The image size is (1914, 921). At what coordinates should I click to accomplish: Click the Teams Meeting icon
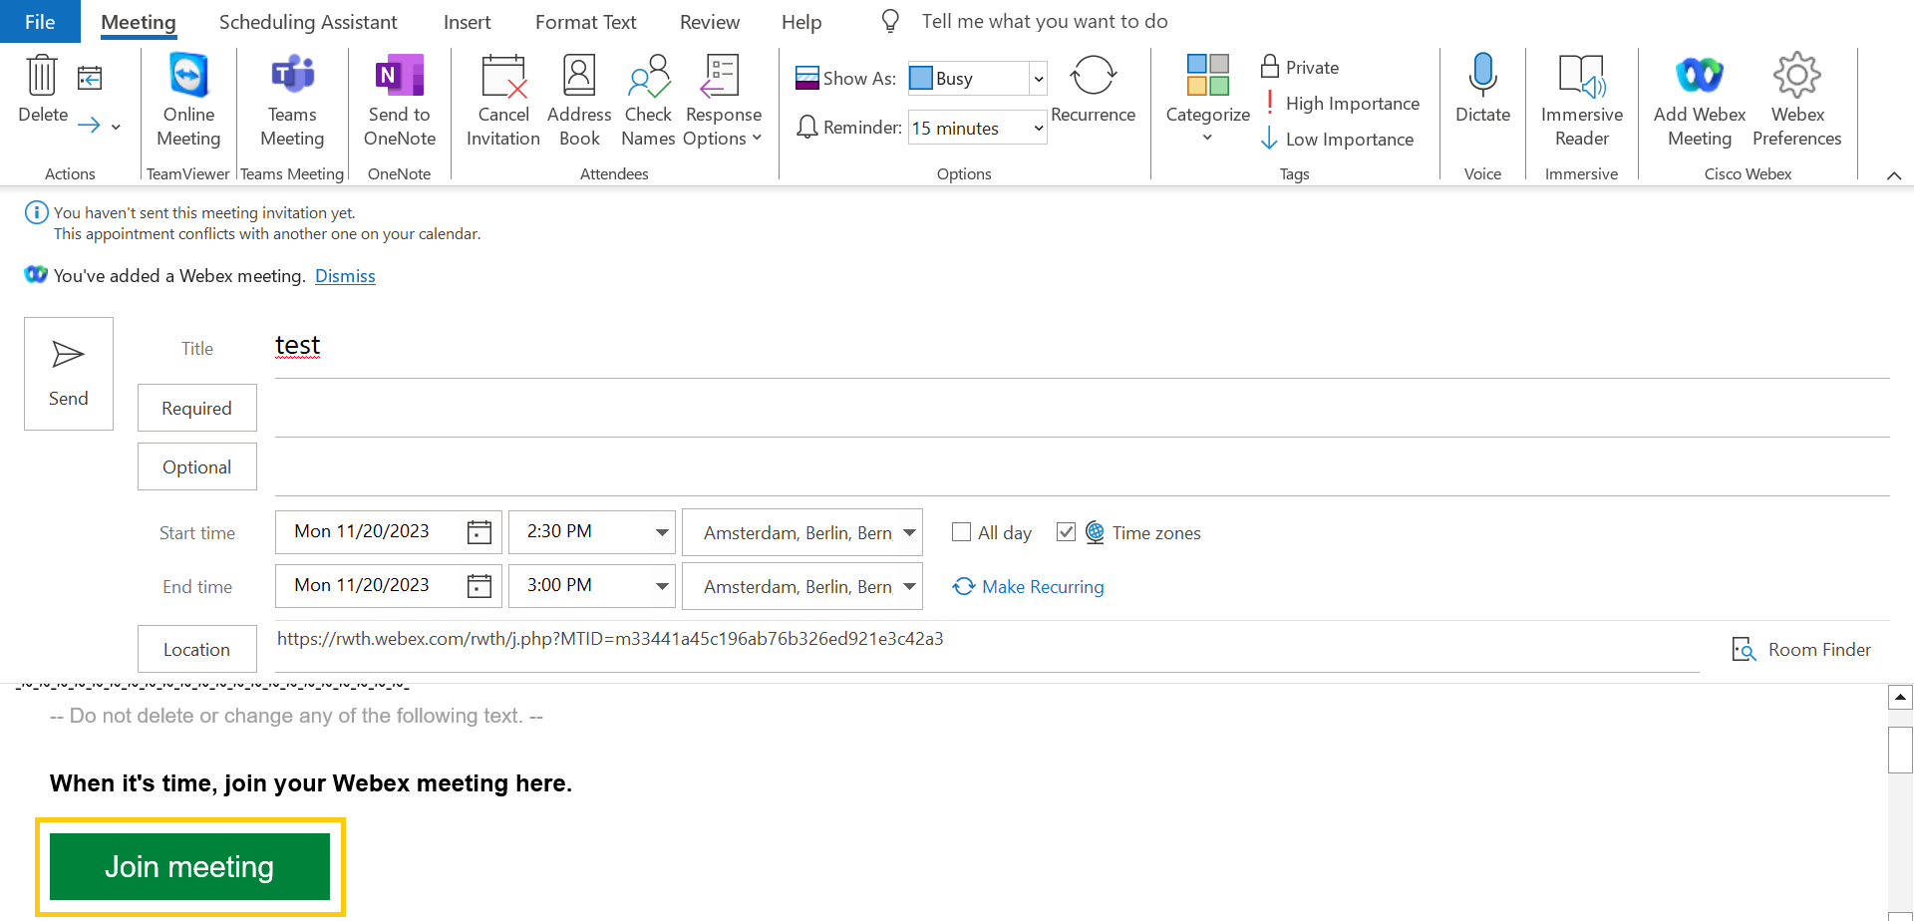tap(292, 77)
